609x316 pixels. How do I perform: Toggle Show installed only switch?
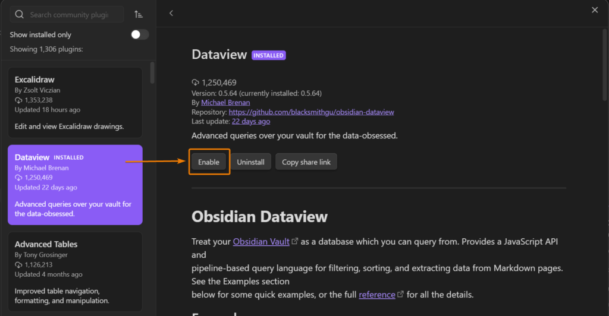[x=139, y=34]
